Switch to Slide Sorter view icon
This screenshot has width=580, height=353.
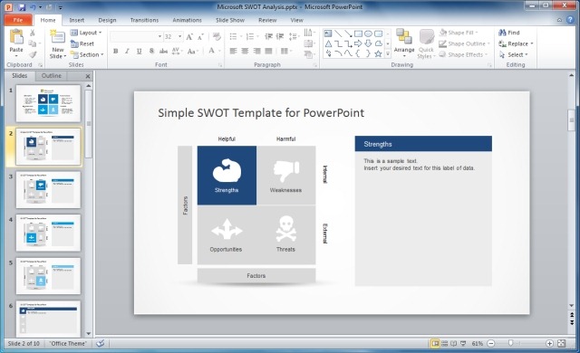click(x=445, y=343)
